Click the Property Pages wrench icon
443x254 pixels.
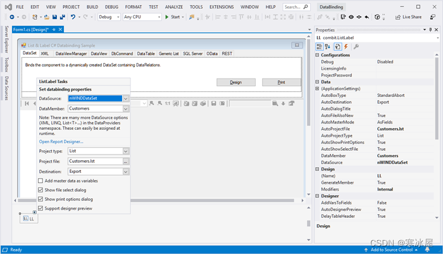[356, 47]
